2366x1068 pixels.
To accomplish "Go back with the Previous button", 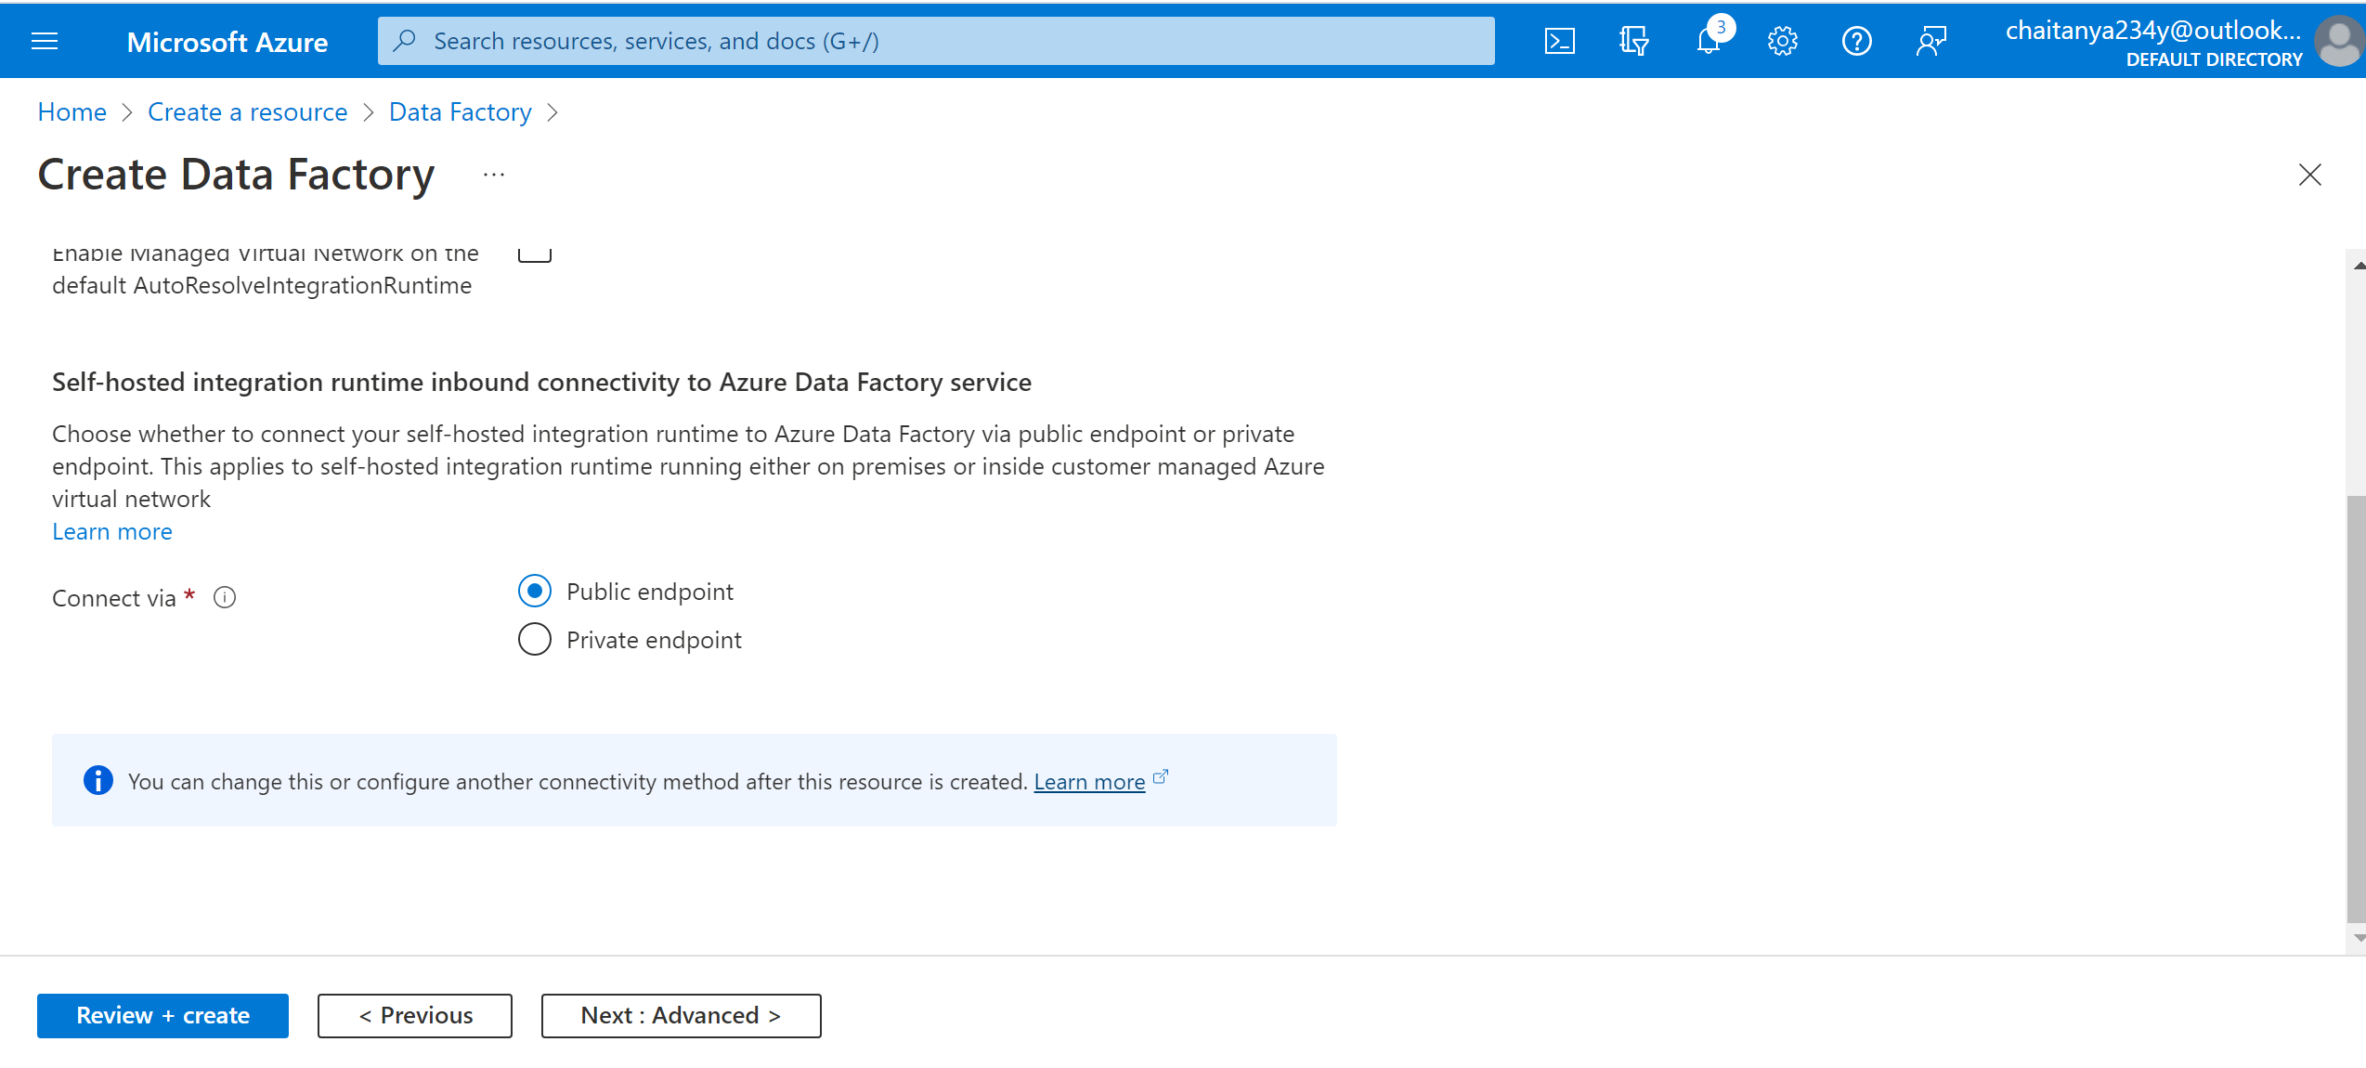I will [415, 1015].
